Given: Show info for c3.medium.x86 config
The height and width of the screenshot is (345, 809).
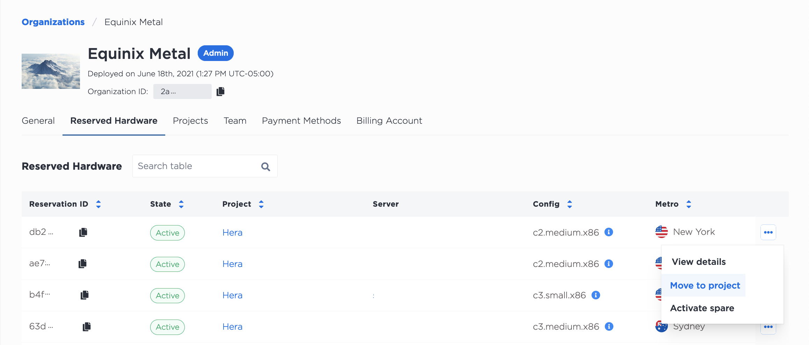Looking at the screenshot, I should point(609,327).
